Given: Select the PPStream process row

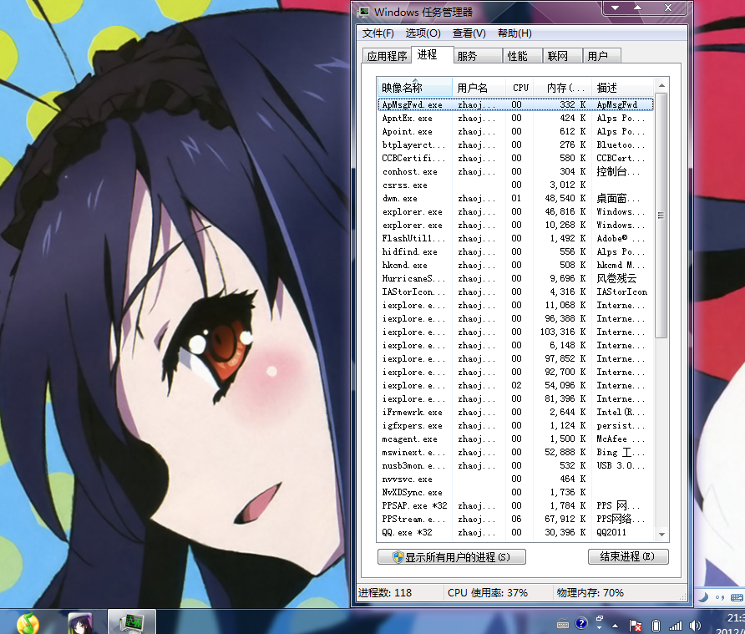Looking at the screenshot, I should [515, 519].
